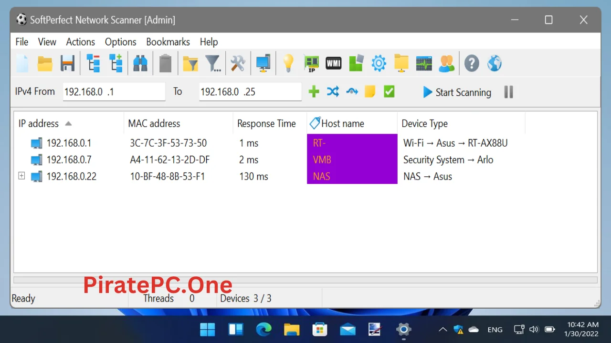
Task: Click the blue shuffle arrows icon
Action: pyautogui.click(x=333, y=92)
